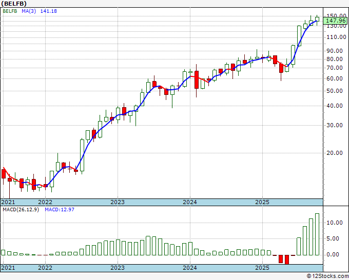This screenshot has height=280, width=349.
Task: Click the BELFB legend label
Action: [x=10, y=11]
